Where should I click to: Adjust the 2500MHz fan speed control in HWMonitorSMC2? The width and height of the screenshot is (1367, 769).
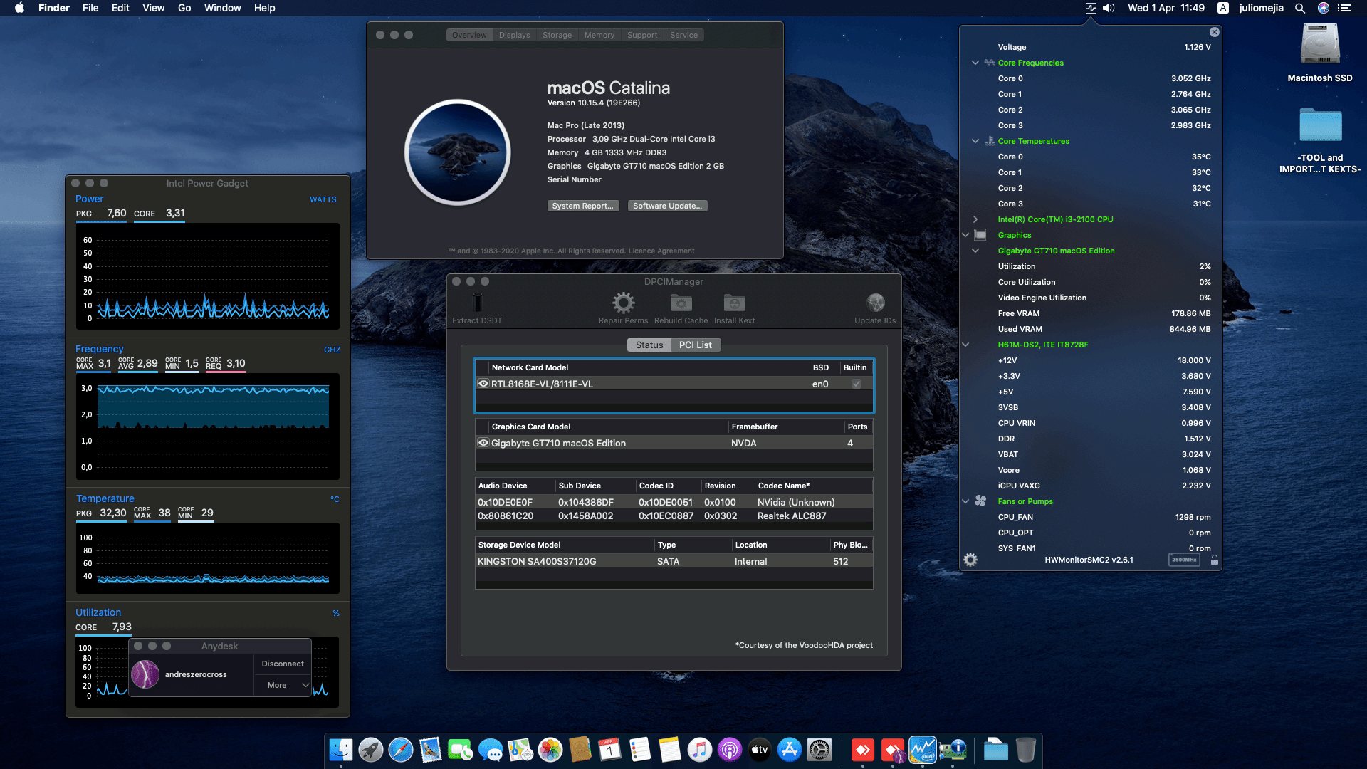click(x=1184, y=560)
